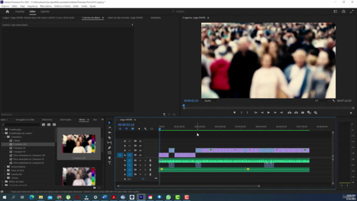Toggle Linked Selection in timeline

(133, 129)
